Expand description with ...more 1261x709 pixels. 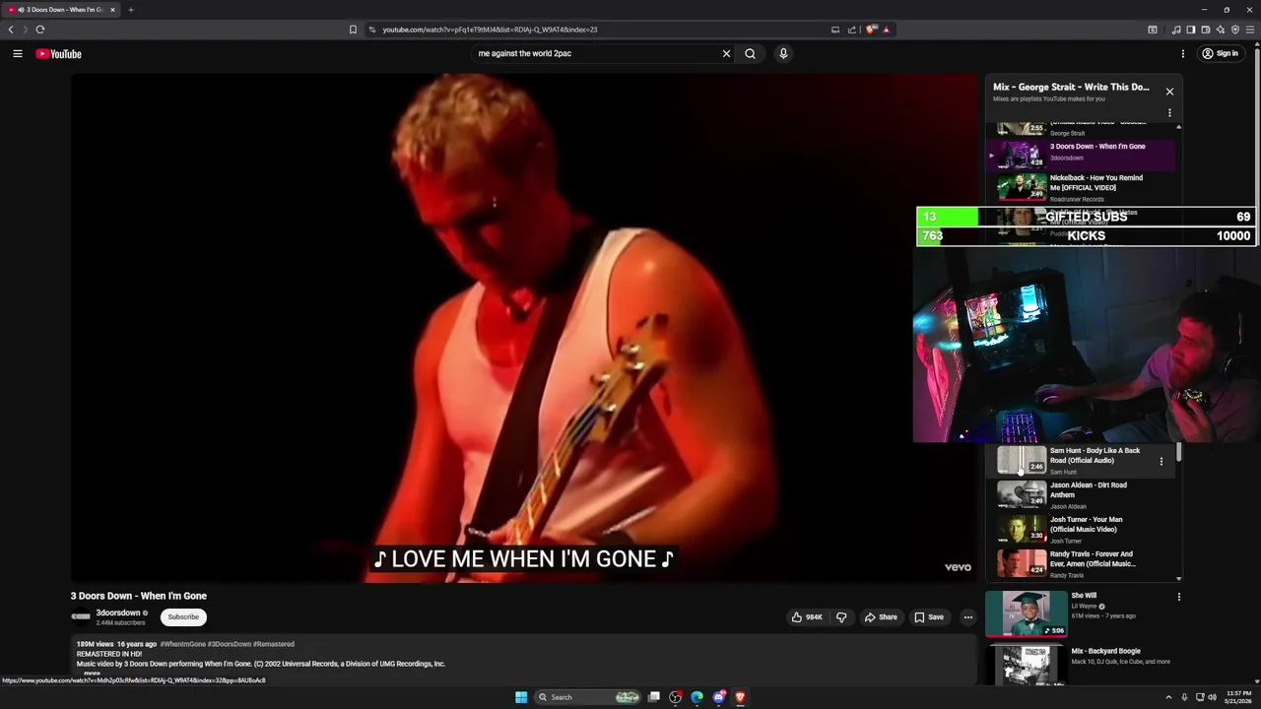(92, 674)
